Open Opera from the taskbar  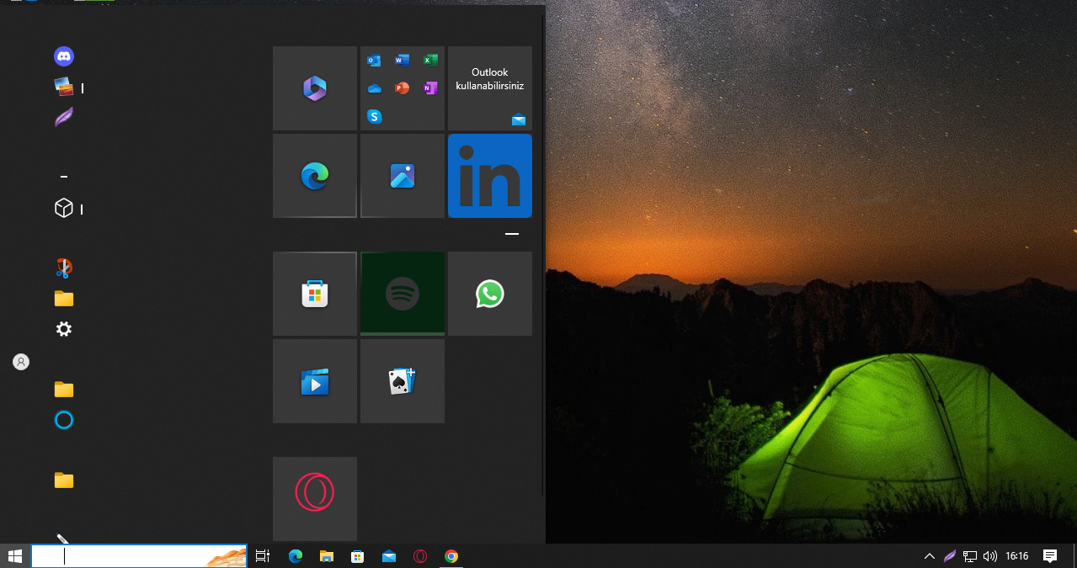[420, 555]
